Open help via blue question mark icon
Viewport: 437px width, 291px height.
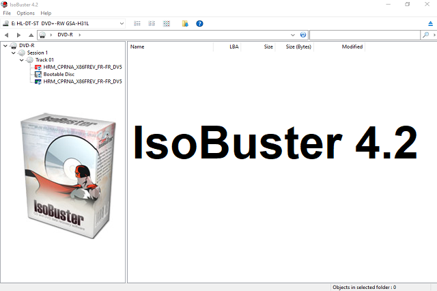199,24
